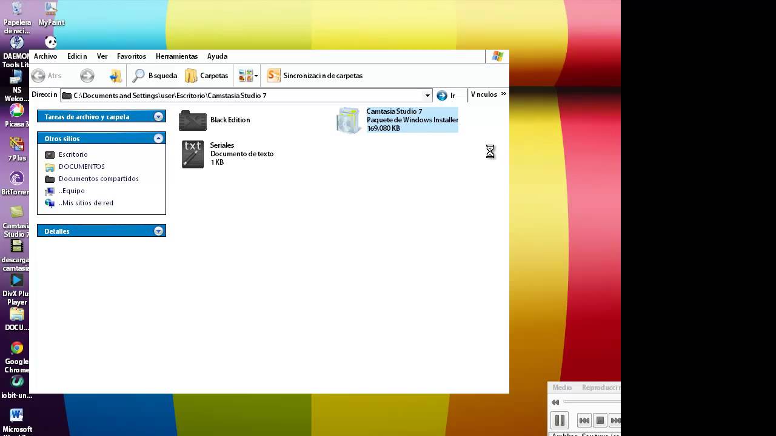The height and width of the screenshot is (436, 776).
Task: Toggle the Carpetas folders pane
Action: click(x=207, y=76)
